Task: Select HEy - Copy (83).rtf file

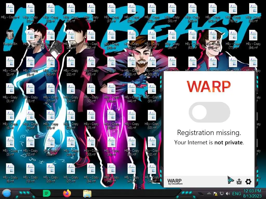Action: click(x=253, y=13)
